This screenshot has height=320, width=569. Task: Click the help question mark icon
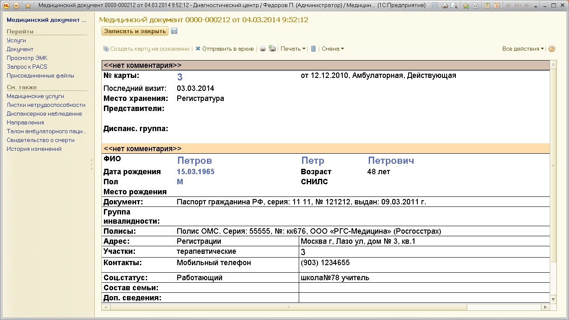pos(552,49)
